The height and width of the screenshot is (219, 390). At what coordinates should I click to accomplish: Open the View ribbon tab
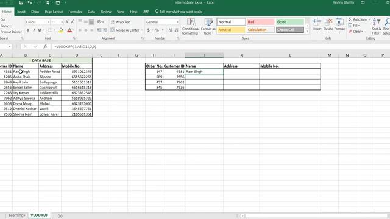tap(121, 12)
